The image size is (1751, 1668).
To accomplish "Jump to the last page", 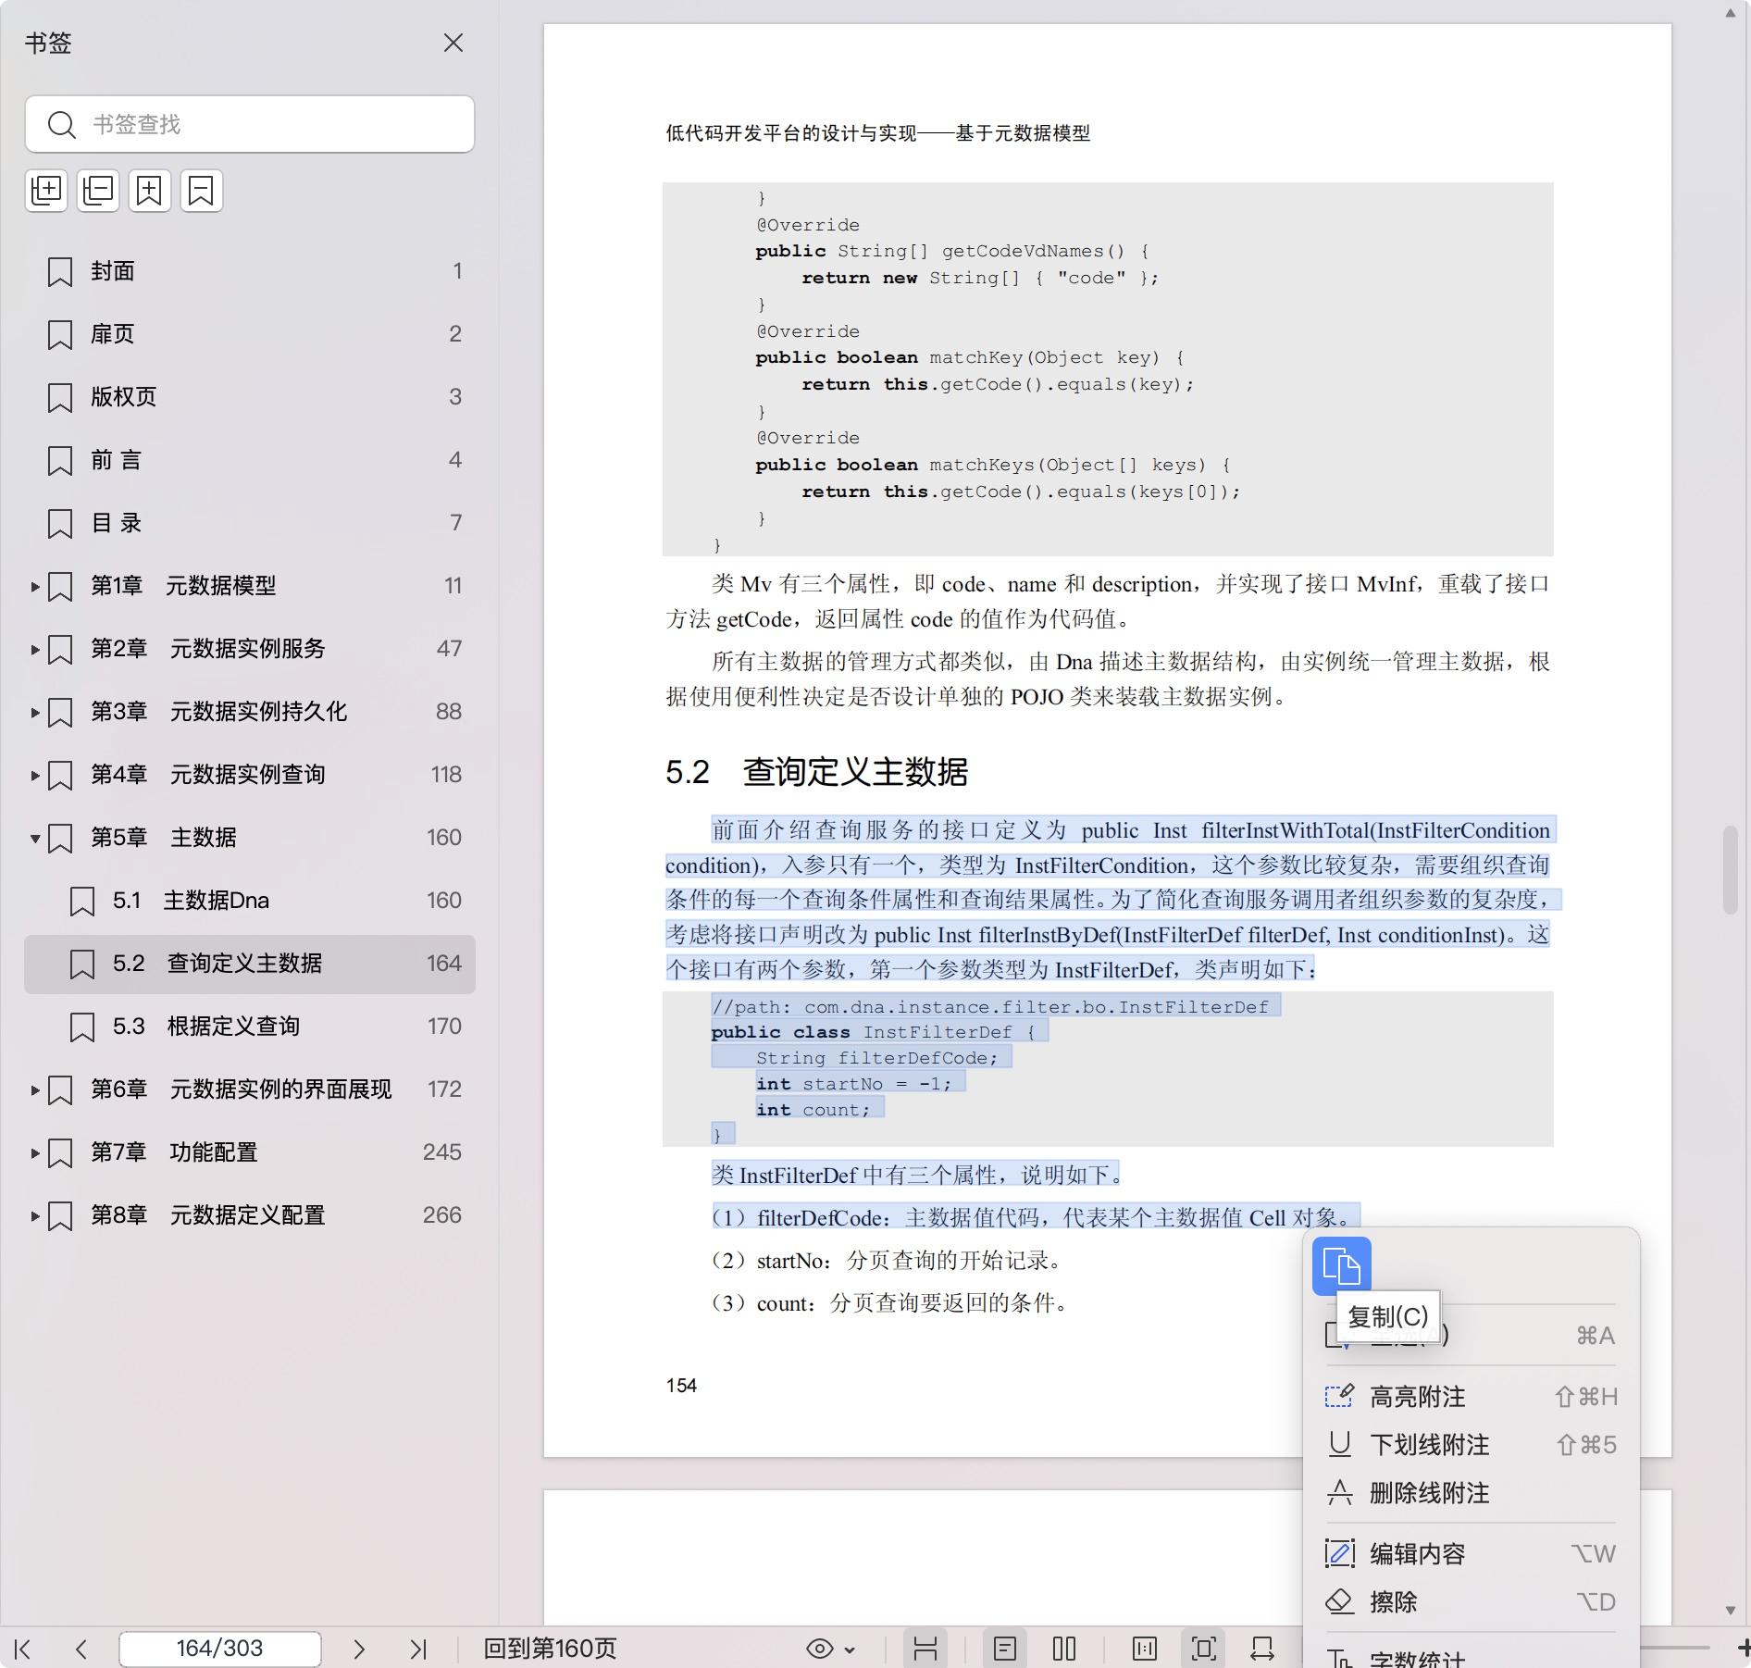I will pyautogui.click(x=418, y=1649).
